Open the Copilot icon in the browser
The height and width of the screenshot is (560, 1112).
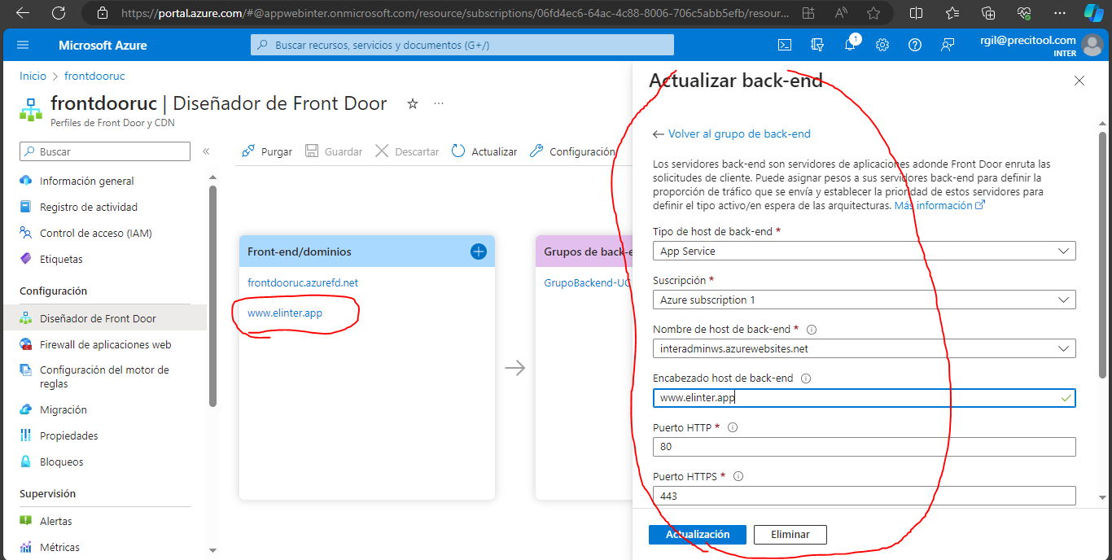point(1093,13)
